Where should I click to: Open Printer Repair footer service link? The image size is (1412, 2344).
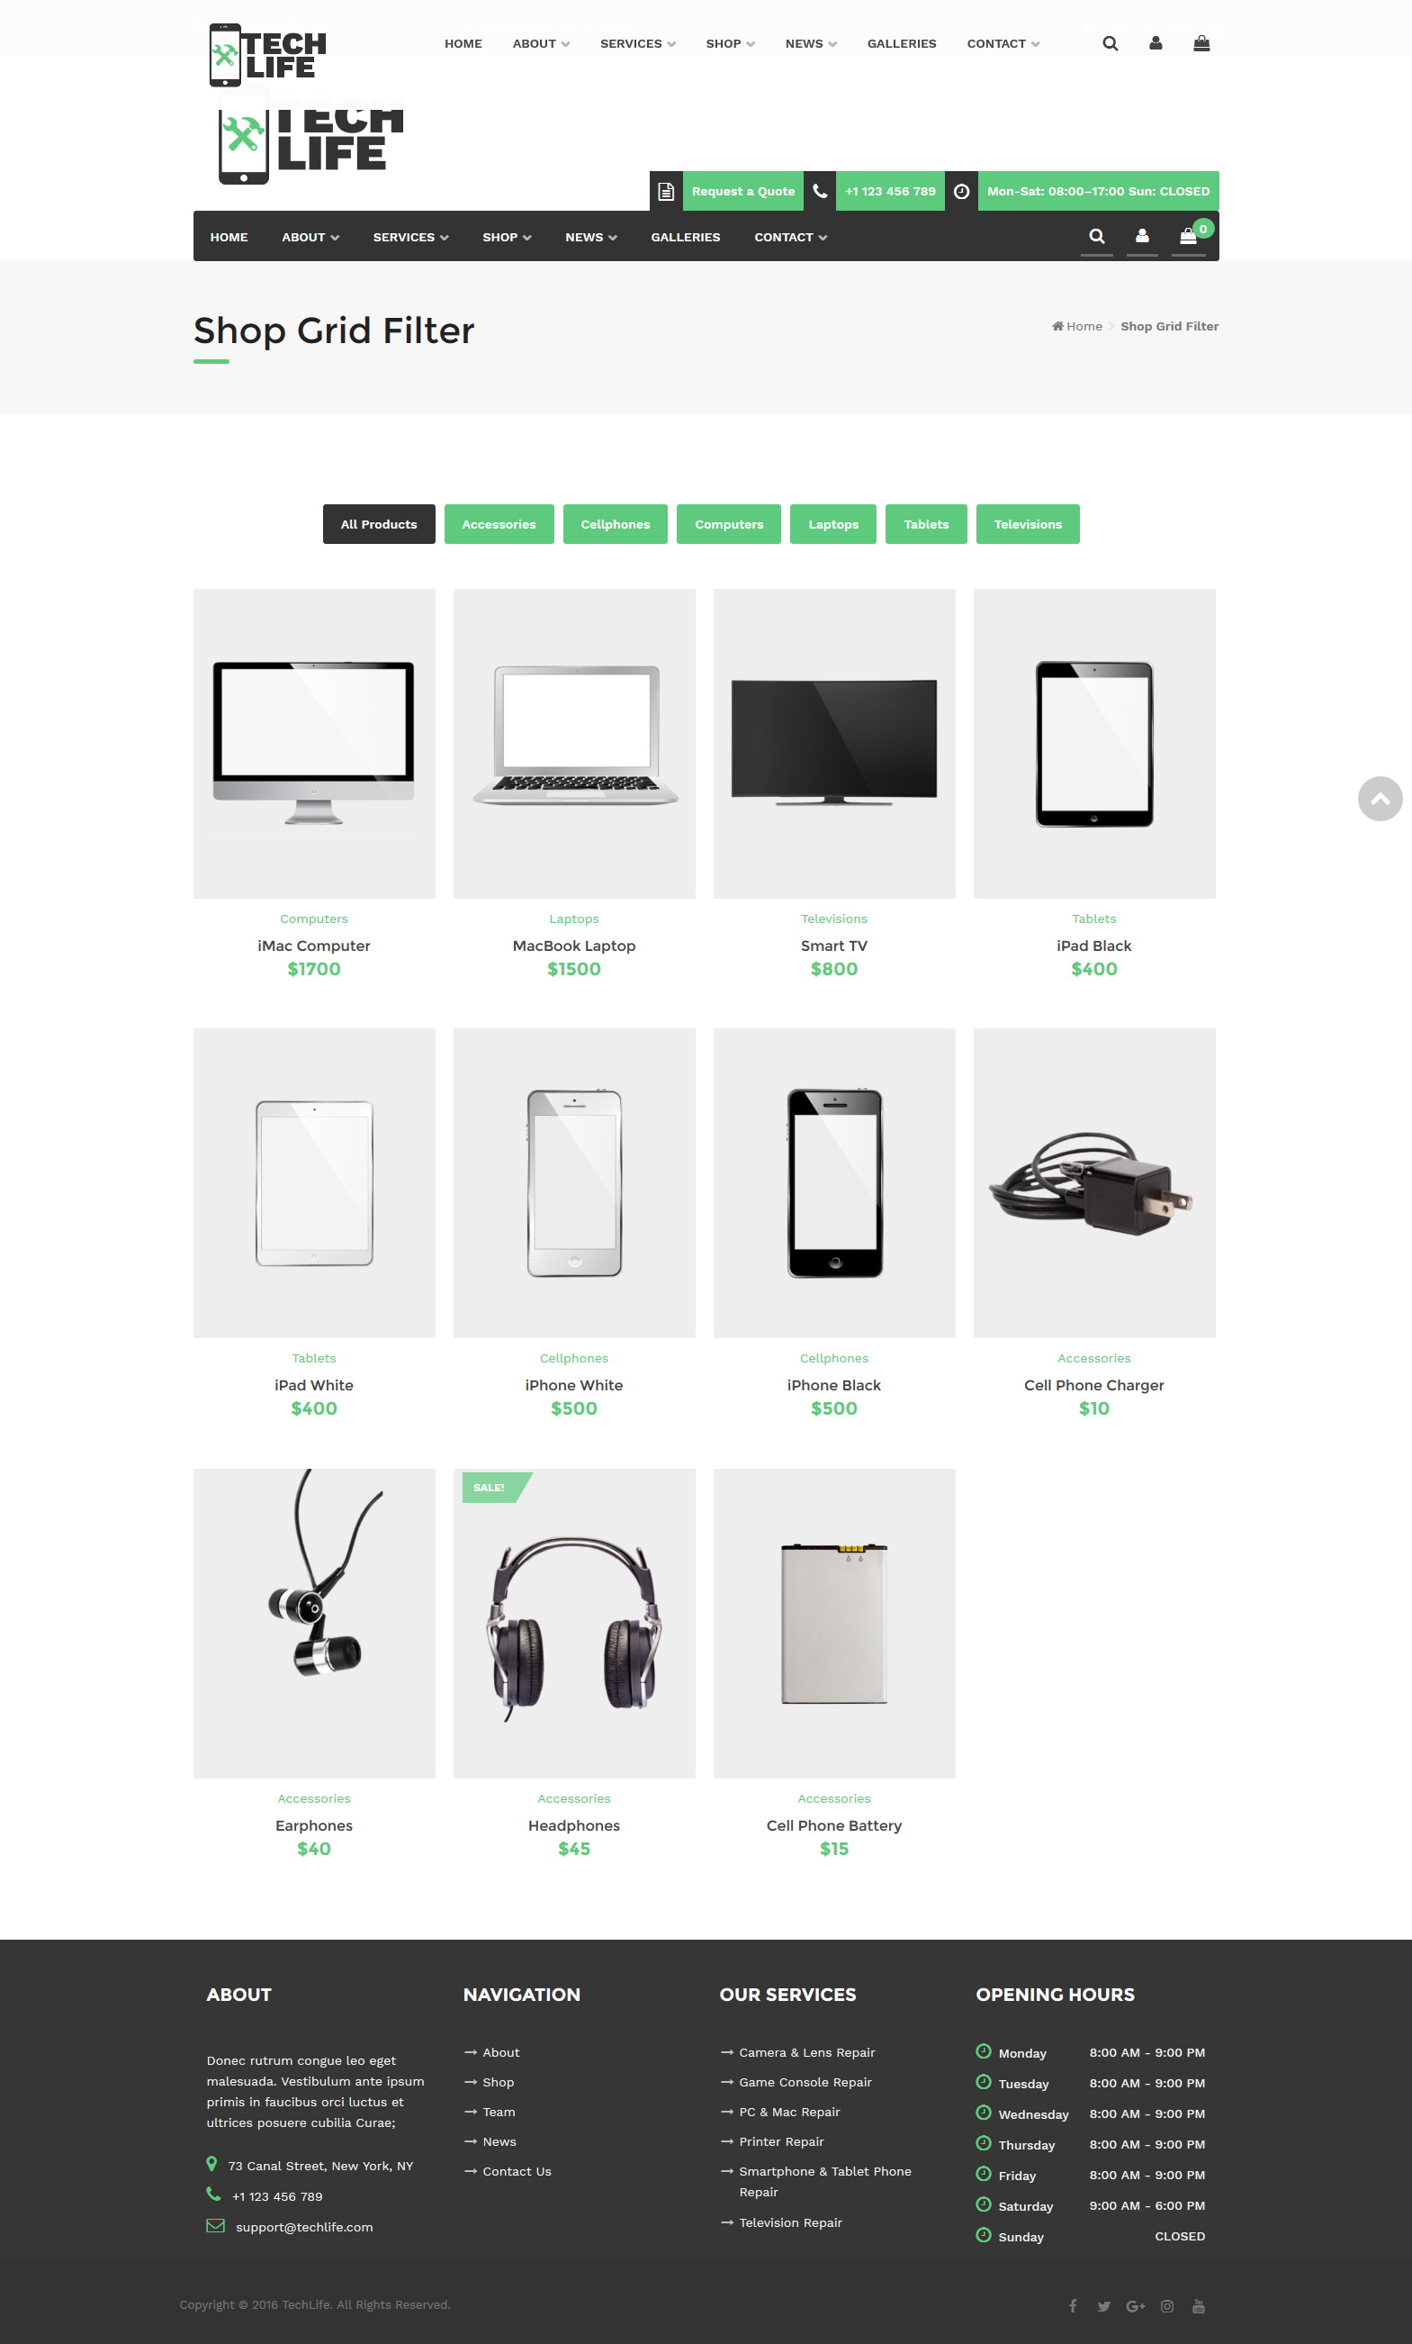click(781, 2141)
